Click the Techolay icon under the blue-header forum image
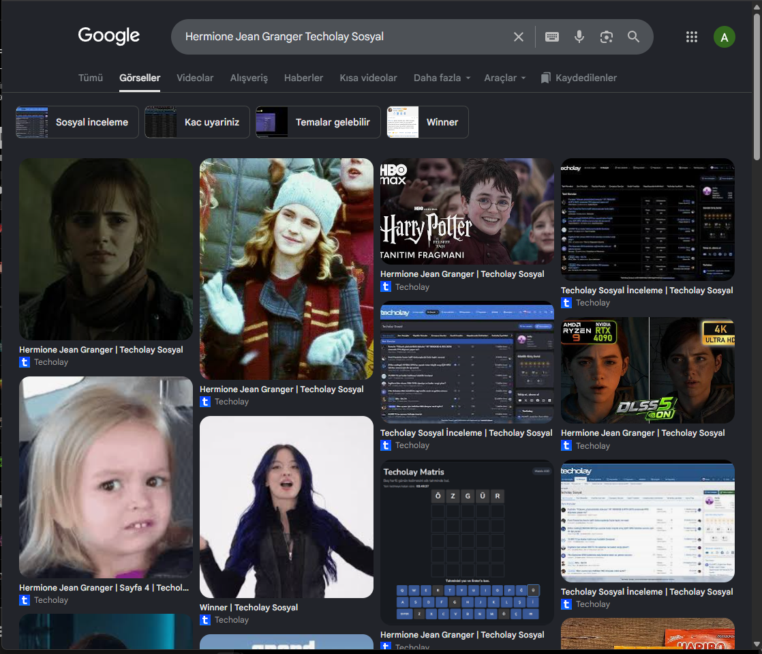Viewport: 762px width, 654px height. [x=386, y=445]
